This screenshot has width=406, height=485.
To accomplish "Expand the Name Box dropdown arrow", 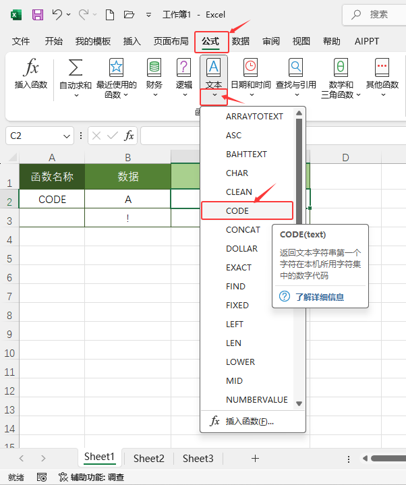I will (67, 136).
